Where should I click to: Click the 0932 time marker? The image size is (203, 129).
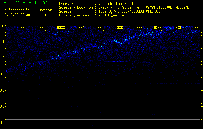coord(42,27)
